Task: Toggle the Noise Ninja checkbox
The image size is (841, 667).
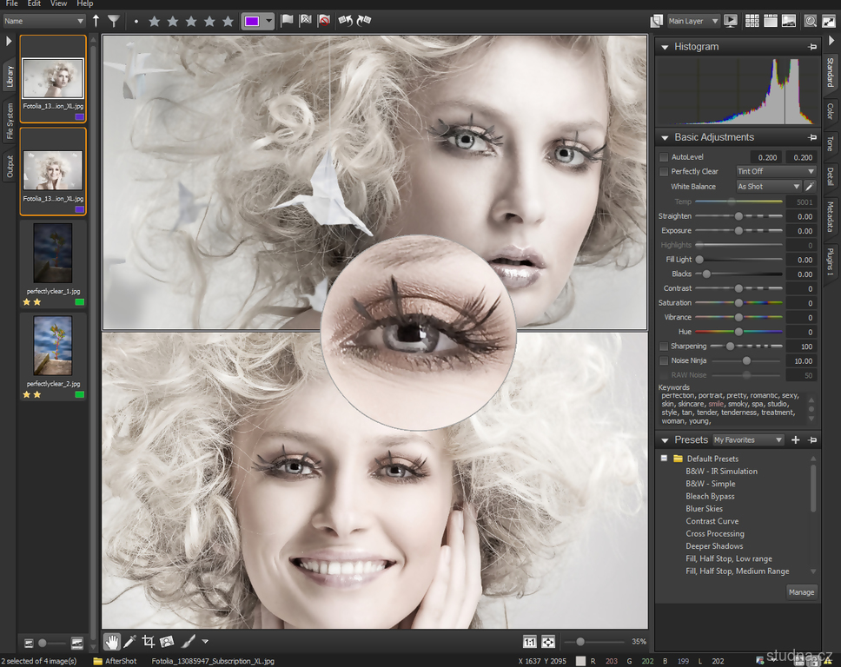Action: point(664,360)
